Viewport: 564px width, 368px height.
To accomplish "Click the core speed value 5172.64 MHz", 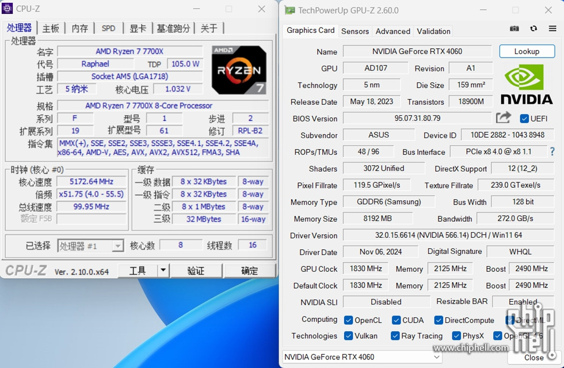I will click(92, 181).
